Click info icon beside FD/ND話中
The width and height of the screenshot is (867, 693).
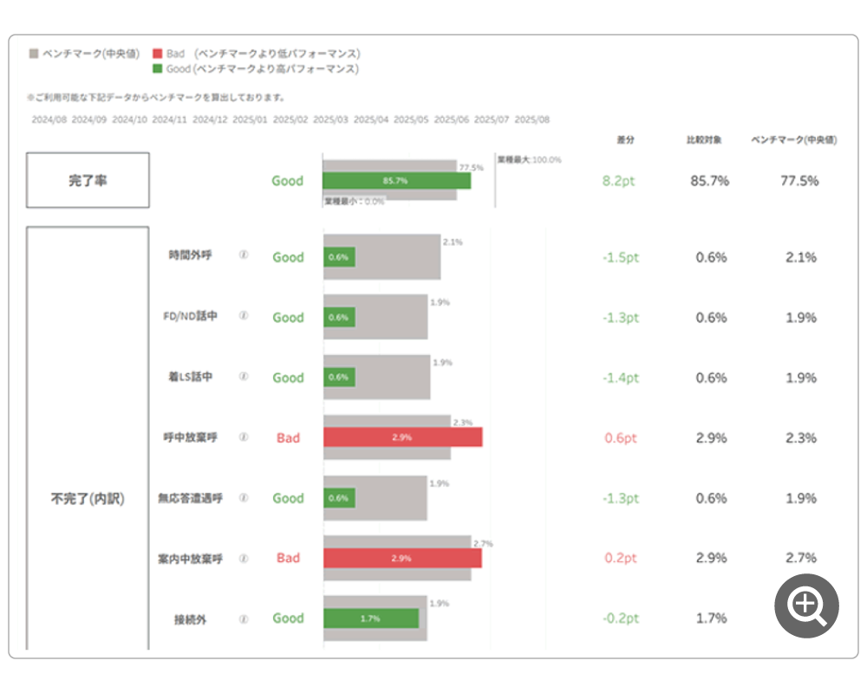pos(244,316)
